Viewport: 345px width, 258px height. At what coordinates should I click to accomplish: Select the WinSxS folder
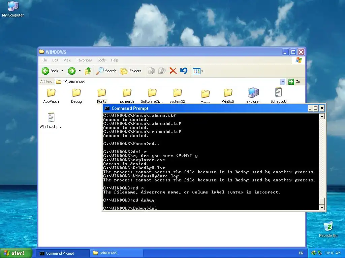pos(228,96)
